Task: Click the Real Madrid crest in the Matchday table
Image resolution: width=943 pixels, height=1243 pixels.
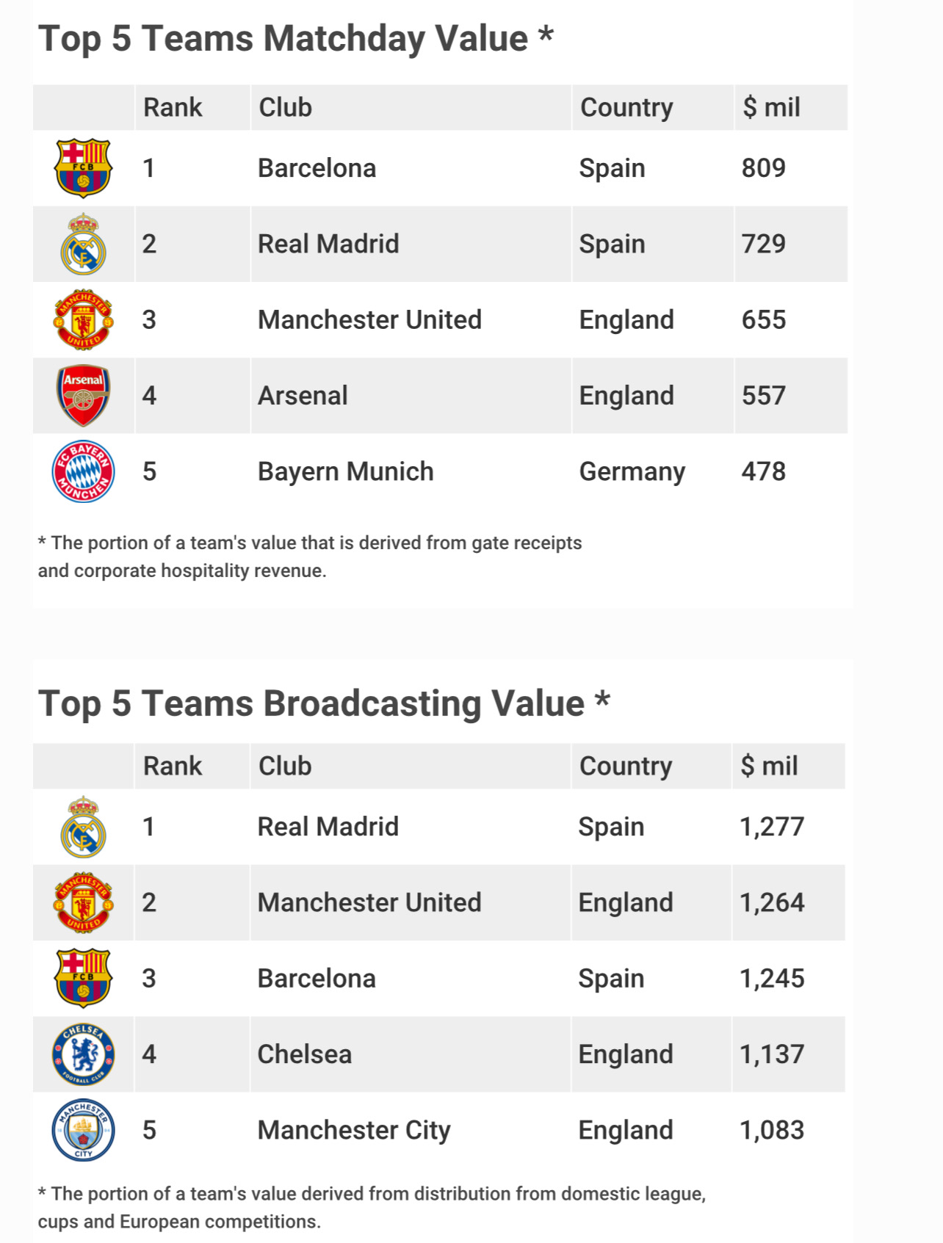Action: 83,244
